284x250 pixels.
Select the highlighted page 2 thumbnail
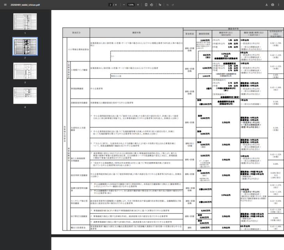coord(25,46)
